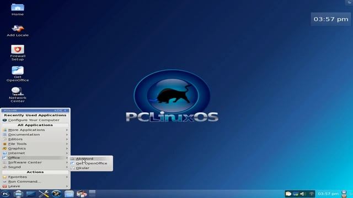Click the PC start menu button in the panel
Viewport: 353px width, 198px height.
pos(6,194)
